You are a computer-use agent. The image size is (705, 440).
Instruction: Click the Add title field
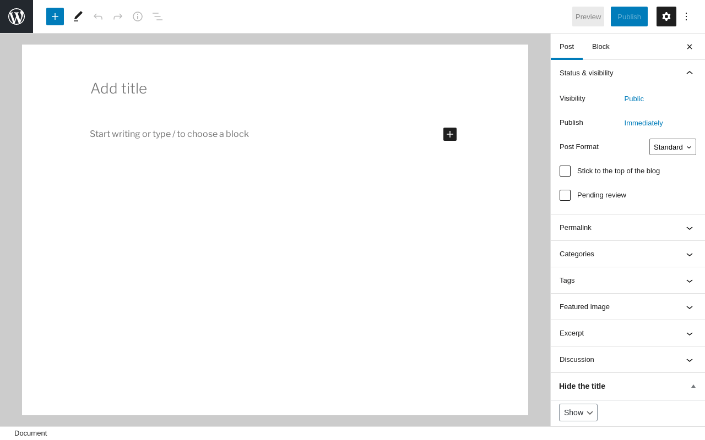(274, 89)
